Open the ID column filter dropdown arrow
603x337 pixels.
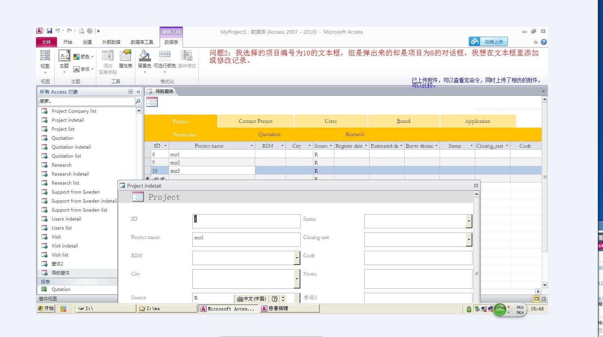[x=165, y=146]
